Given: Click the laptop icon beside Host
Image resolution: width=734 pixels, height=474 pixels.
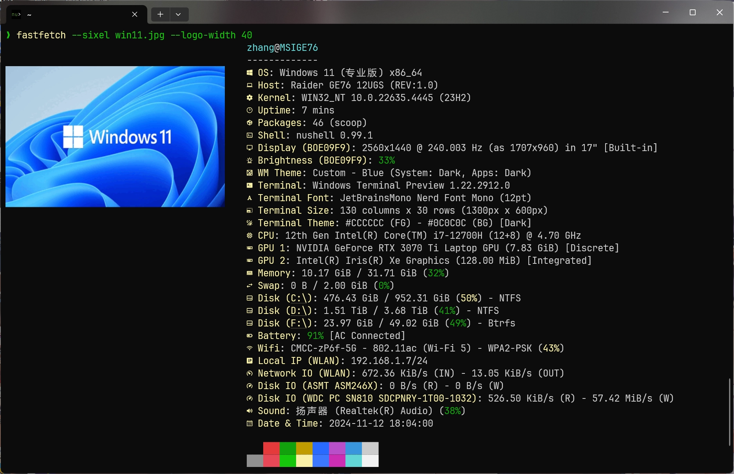Looking at the screenshot, I should point(249,85).
